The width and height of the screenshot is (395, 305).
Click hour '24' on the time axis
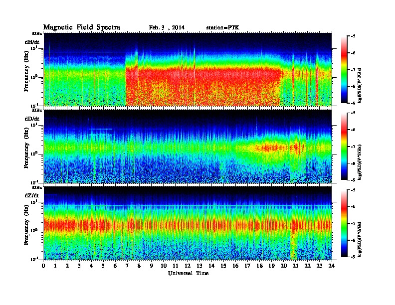(x=332, y=266)
